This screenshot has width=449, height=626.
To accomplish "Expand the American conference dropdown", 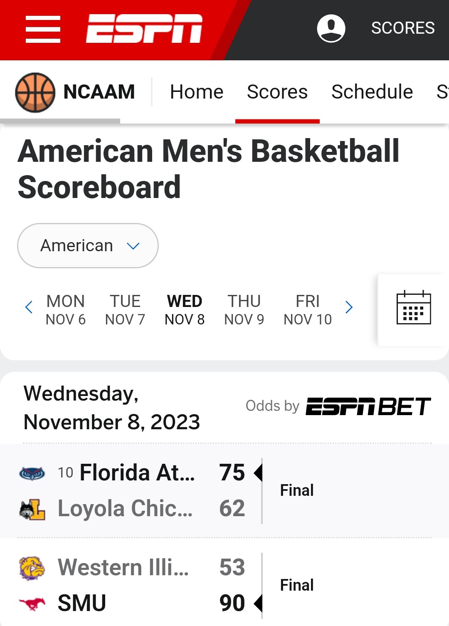I will (x=88, y=245).
